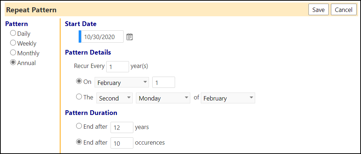Select 'End after years' radio button
The width and height of the screenshot is (361, 154).
79,126
